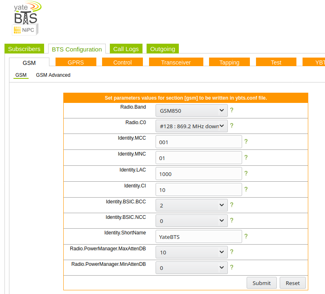Switch to the Subscribers tab
Screen dimensions: 325x294
point(24,49)
